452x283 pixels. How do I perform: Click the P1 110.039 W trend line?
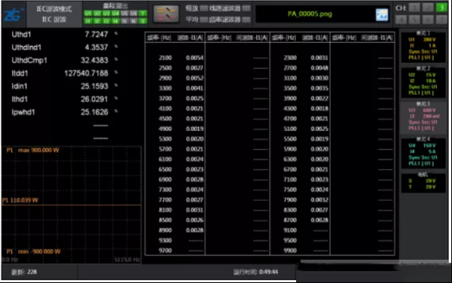(x=72, y=205)
